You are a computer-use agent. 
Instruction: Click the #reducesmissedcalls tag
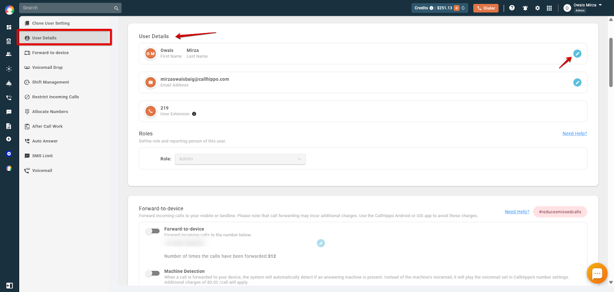(560, 212)
